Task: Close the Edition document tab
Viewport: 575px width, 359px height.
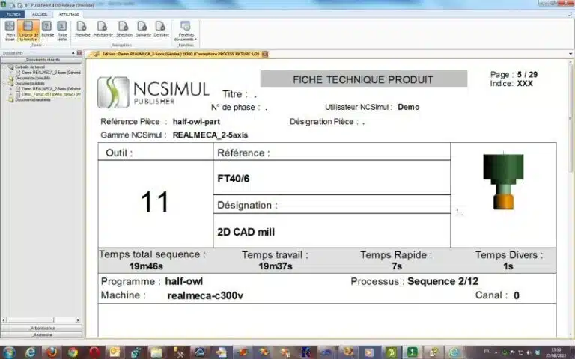Action: click(x=266, y=54)
